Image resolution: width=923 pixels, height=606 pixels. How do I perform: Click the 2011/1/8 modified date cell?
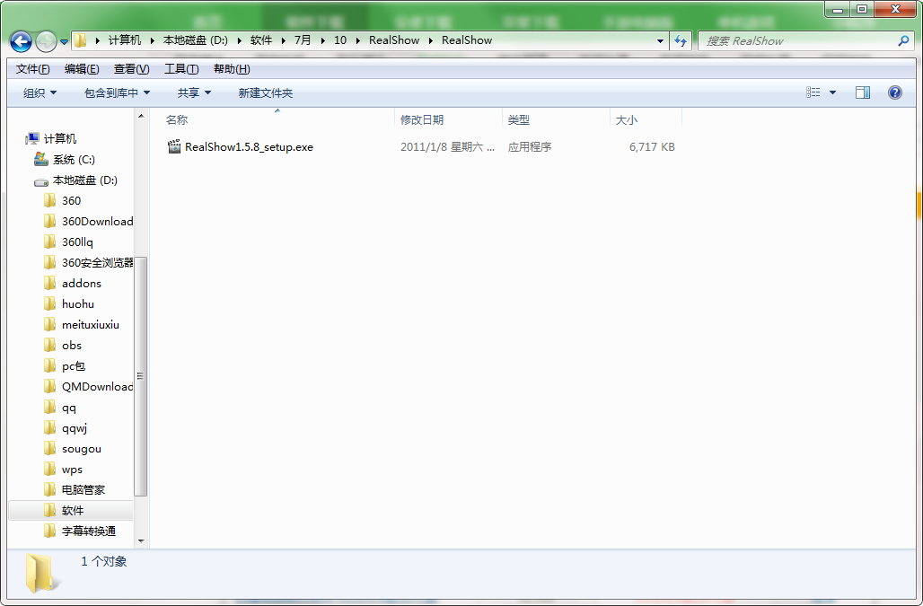pyautogui.click(x=447, y=147)
